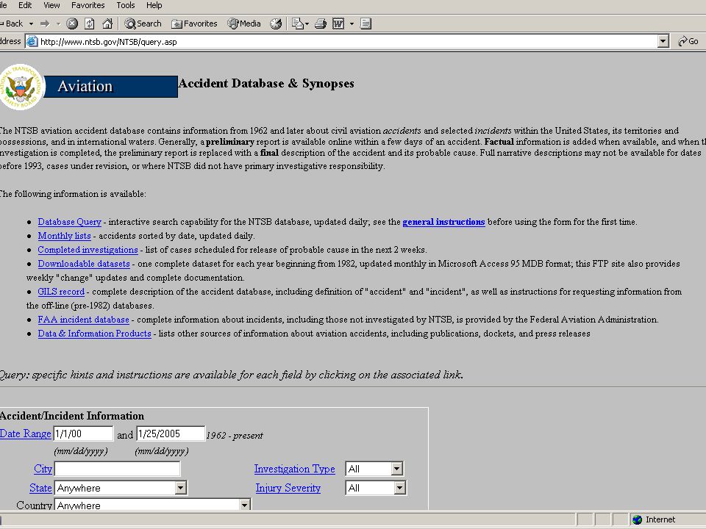Click the Aviation banner
The width and height of the screenshot is (706, 529).
pyautogui.click(x=111, y=87)
